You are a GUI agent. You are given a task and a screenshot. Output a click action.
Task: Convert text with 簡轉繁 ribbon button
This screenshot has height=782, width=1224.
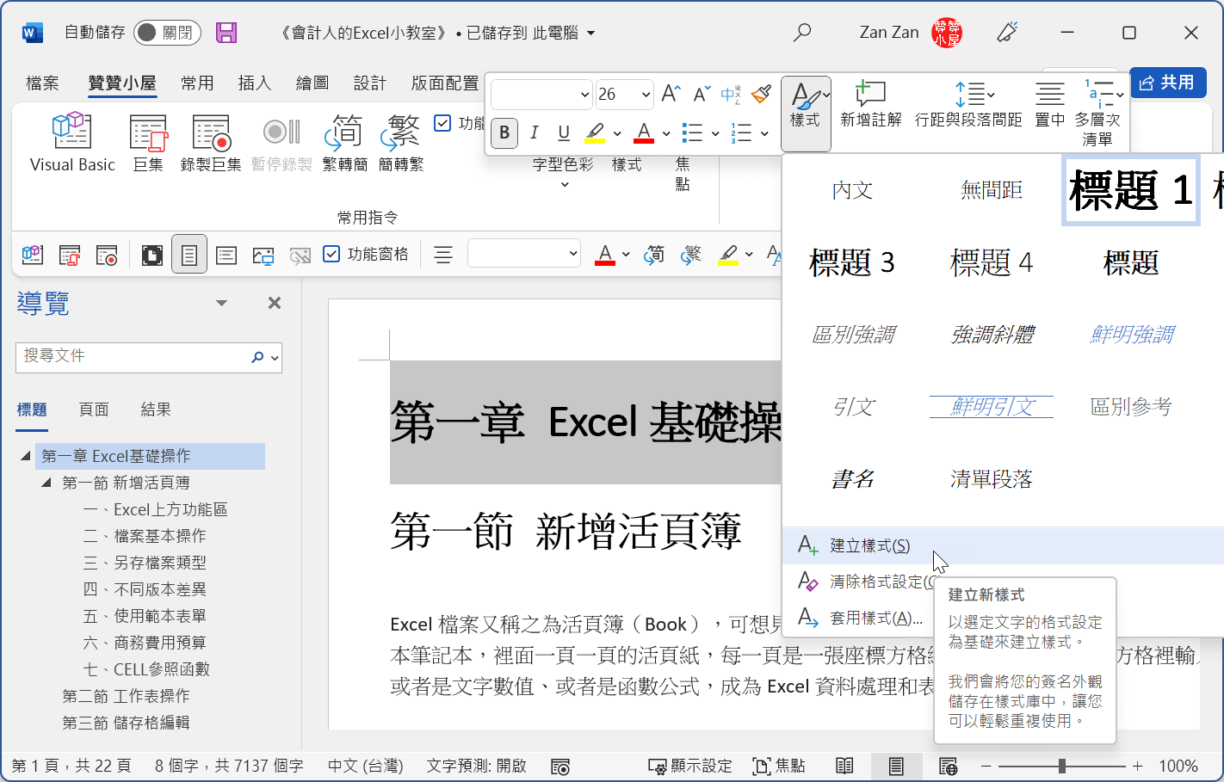click(402, 143)
